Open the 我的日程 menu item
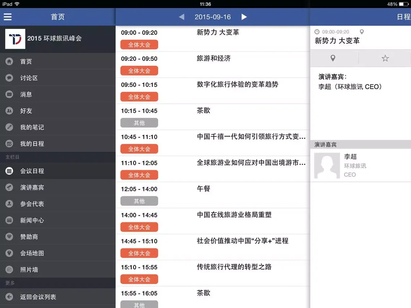Viewport: 411px width, 308px height. 58,144
